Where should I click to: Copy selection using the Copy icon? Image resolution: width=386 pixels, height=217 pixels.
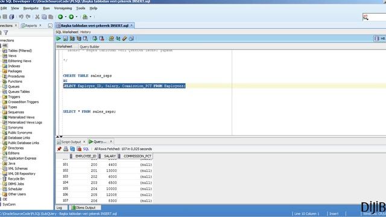coord(44,17)
